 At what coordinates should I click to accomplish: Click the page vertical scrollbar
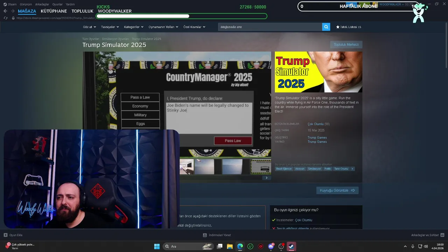(446, 45)
